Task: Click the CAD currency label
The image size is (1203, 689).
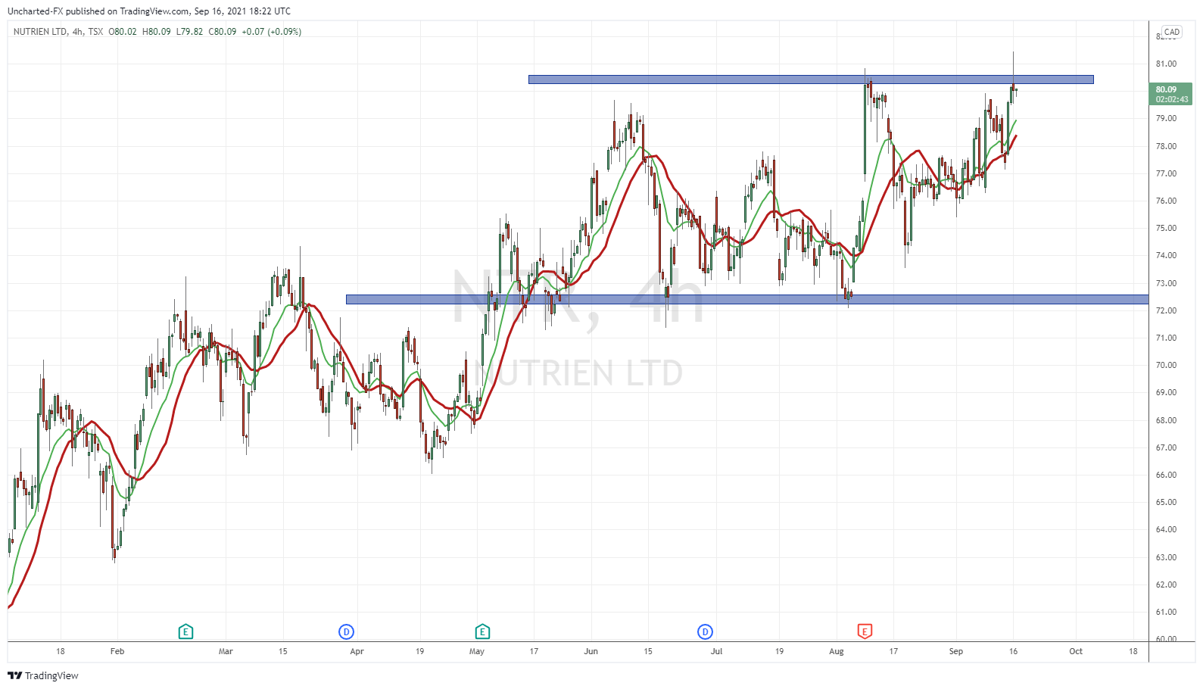Action: click(1172, 32)
